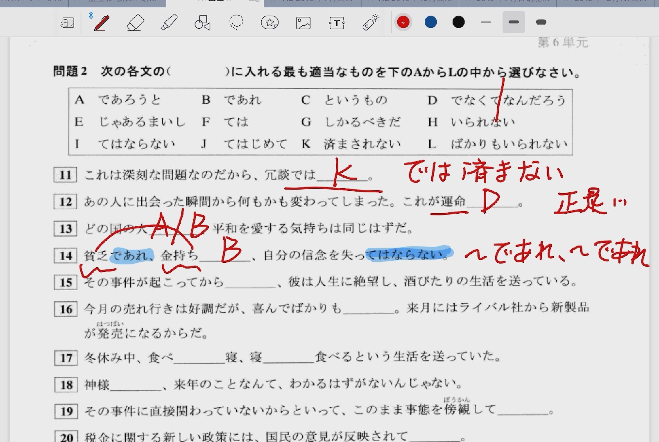Click the blank after 神様
659x442 pixels.
135,386
